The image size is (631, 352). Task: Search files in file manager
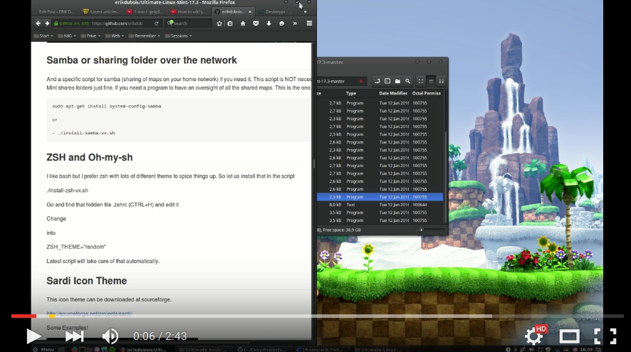407,81
